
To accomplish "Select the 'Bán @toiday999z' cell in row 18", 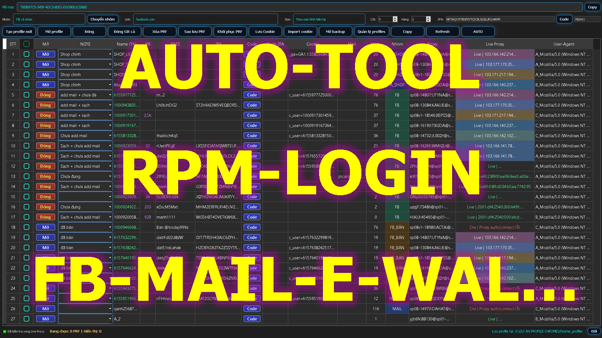I will [175, 227].
